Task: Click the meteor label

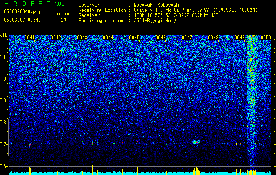Action: (x=62, y=14)
